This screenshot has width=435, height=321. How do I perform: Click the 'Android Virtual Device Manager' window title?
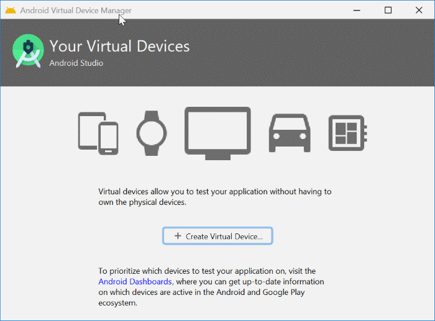point(76,11)
